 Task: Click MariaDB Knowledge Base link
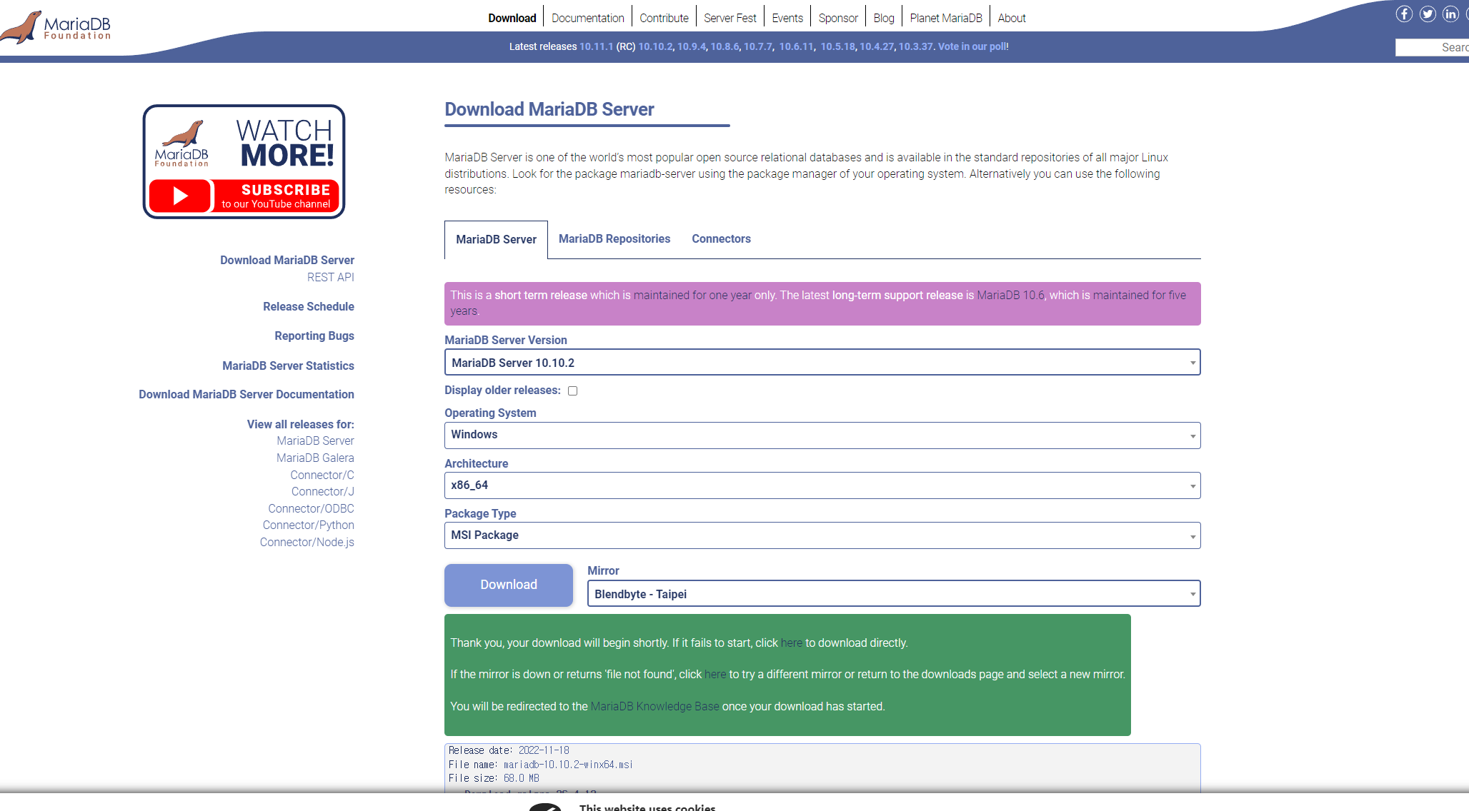654,707
